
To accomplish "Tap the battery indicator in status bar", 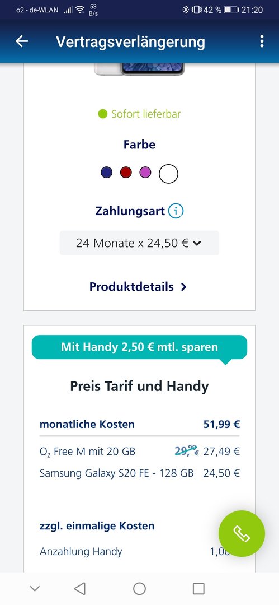I will coord(231,10).
